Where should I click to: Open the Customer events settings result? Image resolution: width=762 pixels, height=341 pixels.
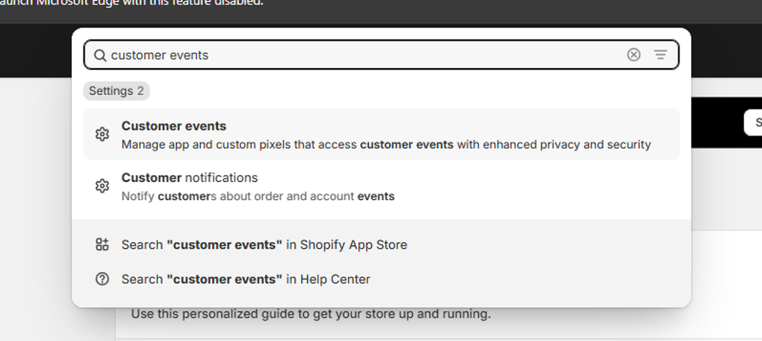(x=381, y=134)
